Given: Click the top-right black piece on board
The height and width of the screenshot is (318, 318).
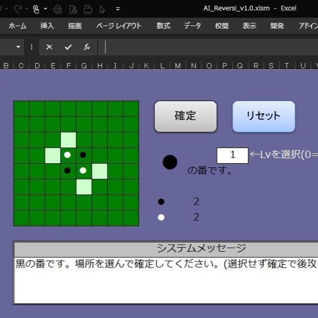Looking at the screenshot, I should [83, 155].
